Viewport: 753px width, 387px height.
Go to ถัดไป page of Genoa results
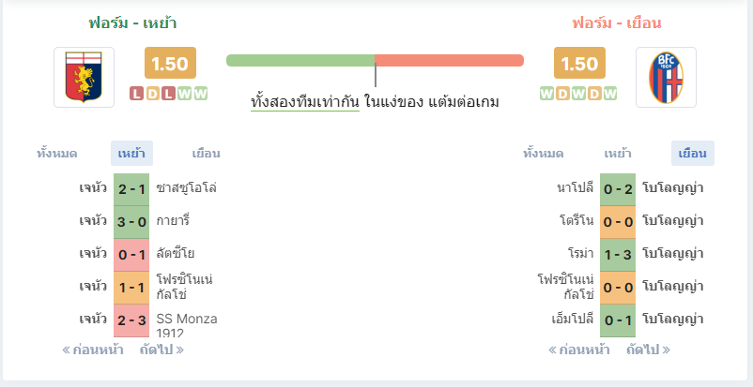(x=161, y=350)
